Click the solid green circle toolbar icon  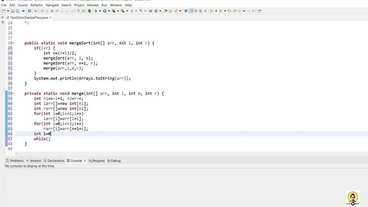point(90,11)
